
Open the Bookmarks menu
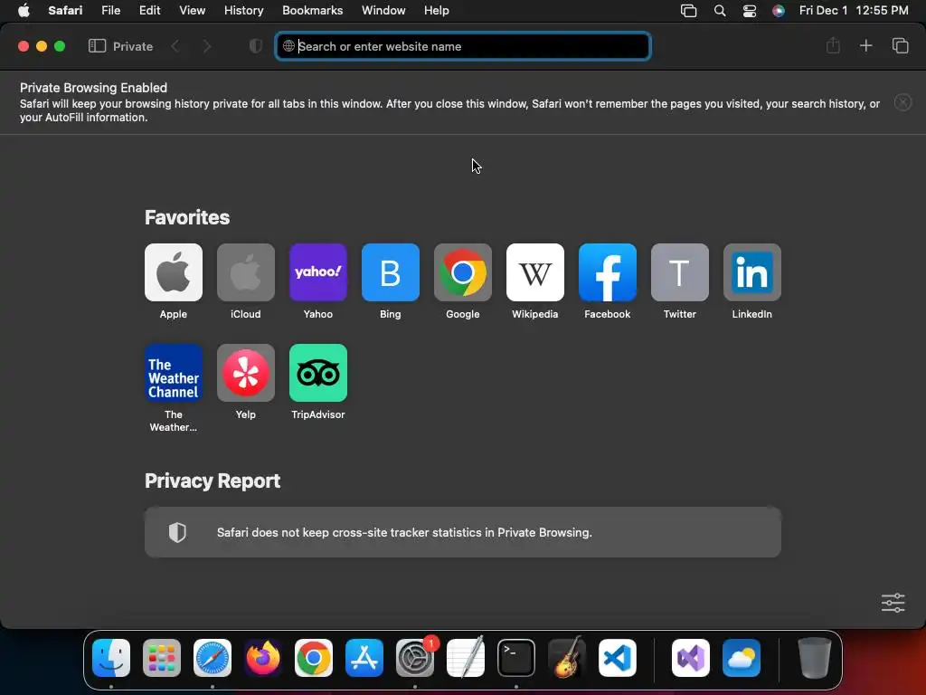click(312, 11)
